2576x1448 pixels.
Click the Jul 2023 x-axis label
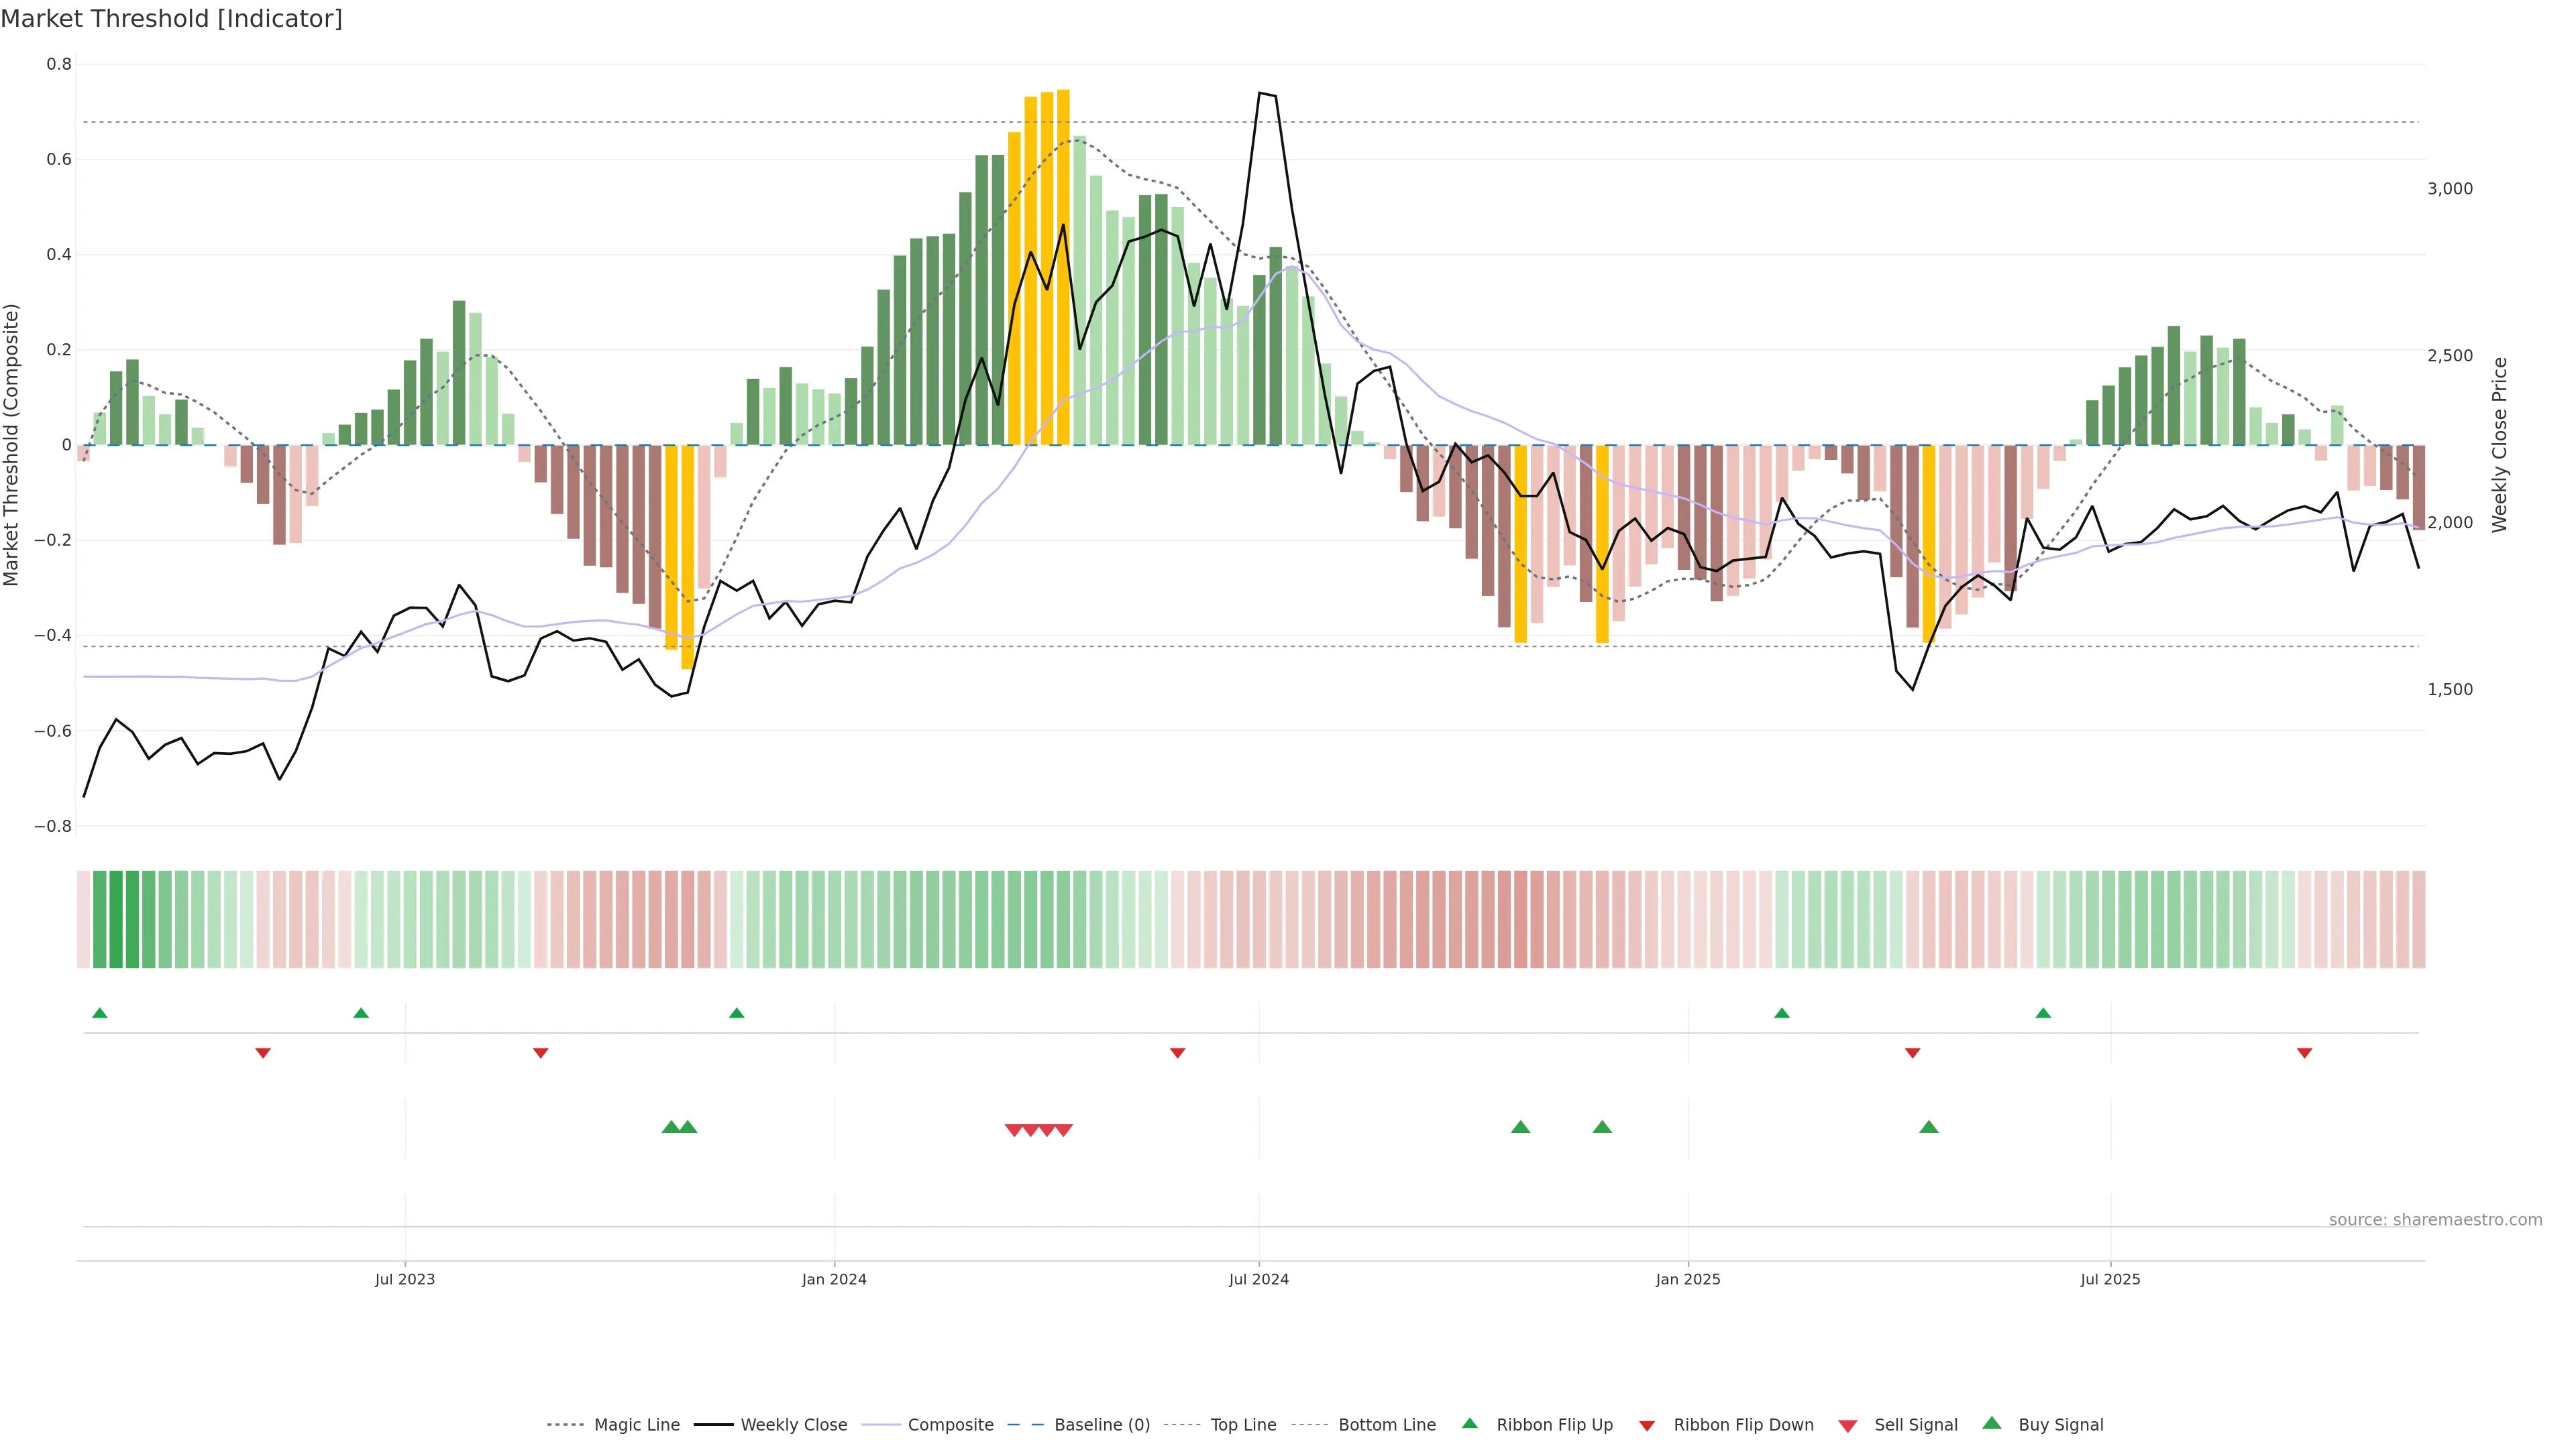coord(405,1279)
